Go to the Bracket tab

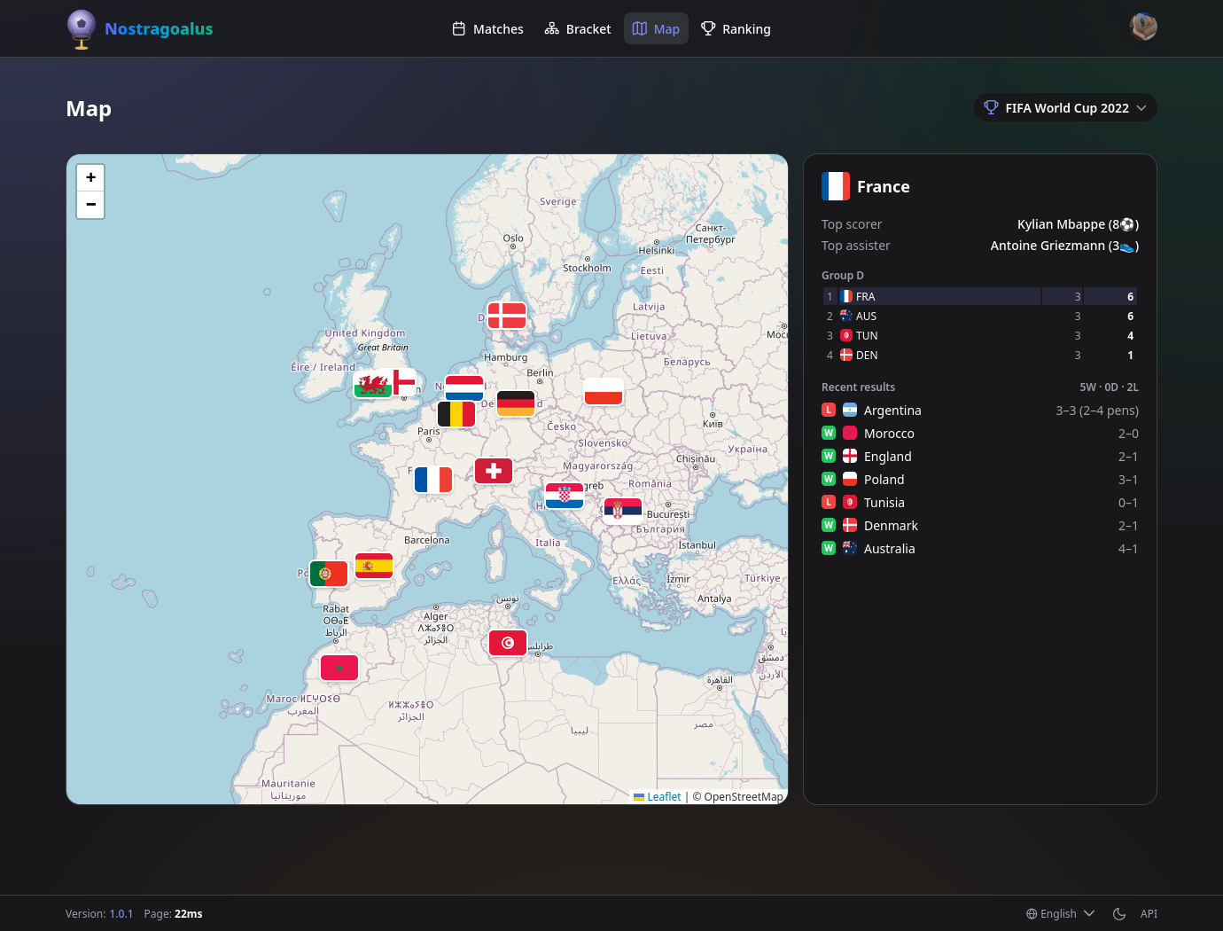point(578,29)
